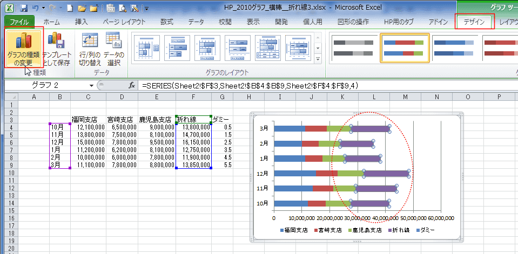Select column F header
This screenshot has height=254, width=518.
point(193,97)
